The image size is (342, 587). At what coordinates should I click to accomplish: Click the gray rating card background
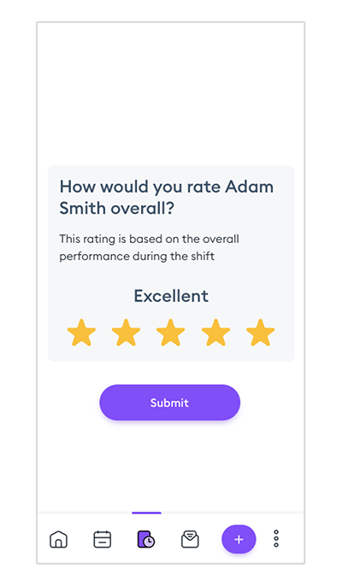171,277
